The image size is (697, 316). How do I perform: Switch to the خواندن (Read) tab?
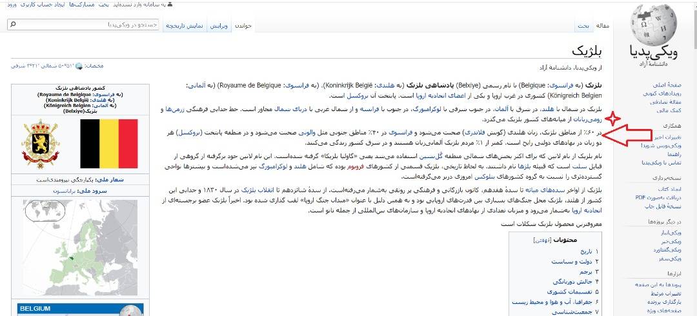click(x=243, y=26)
